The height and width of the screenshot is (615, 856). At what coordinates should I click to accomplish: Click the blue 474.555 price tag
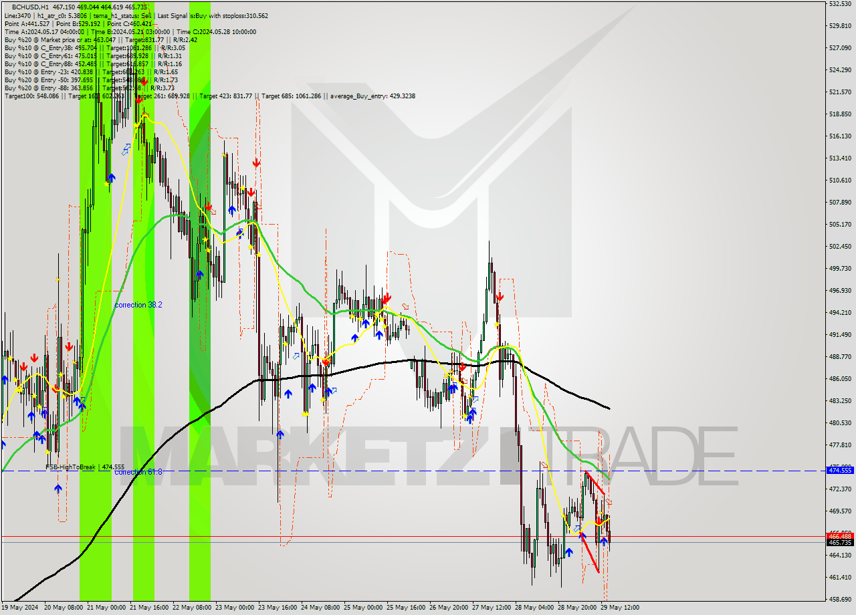(x=839, y=471)
